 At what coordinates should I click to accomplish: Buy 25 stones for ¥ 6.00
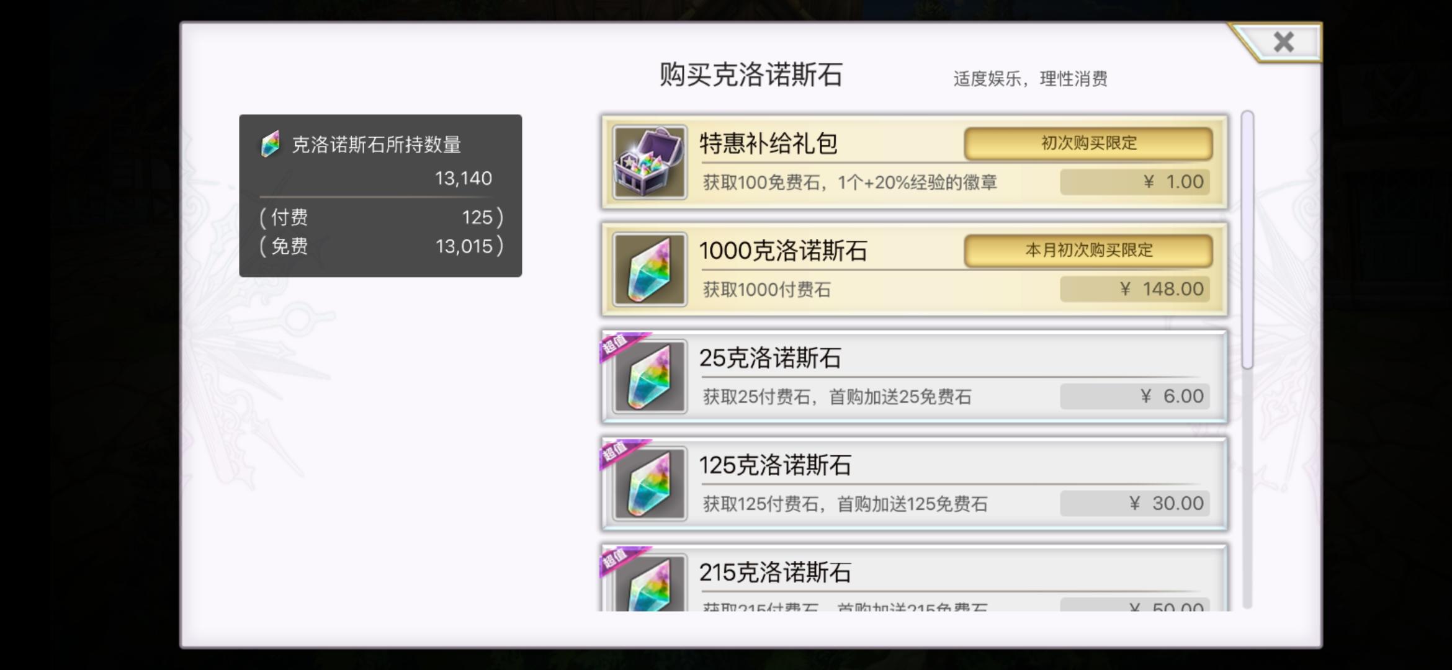click(1135, 396)
